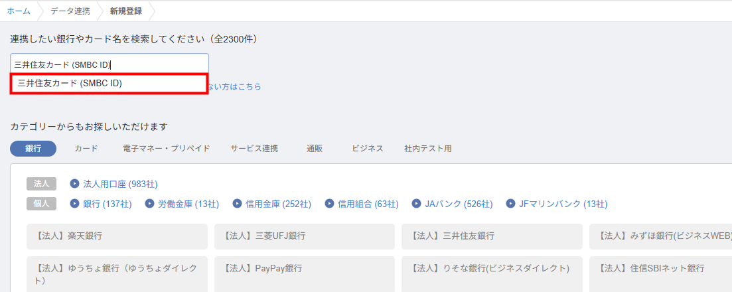Select the 三井住友カード (SMBC ID) suggestion
The width and height of the screenshot is (732, 292).
pyautogui.click(x=110, y=84)
